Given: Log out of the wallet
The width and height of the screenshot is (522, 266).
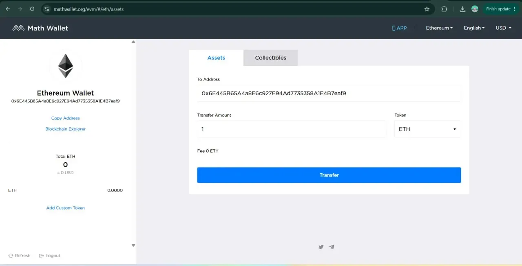Looking at the screenshot, I should (50, 255).
